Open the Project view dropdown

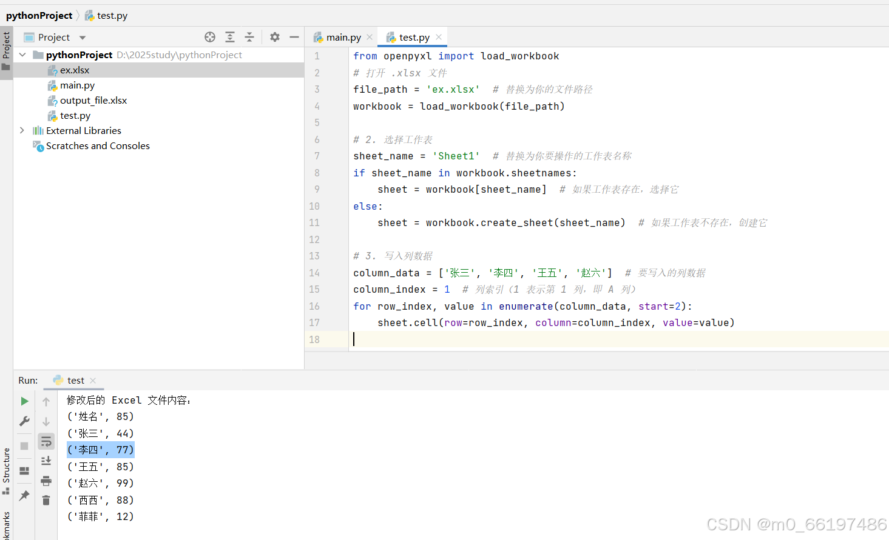point(83,37)
